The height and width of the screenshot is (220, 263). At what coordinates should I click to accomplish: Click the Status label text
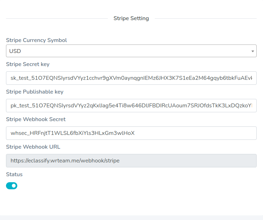click(14, 174)
